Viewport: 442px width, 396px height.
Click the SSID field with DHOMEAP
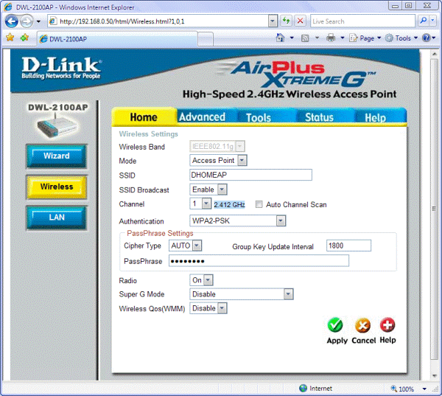click(250, 175)
